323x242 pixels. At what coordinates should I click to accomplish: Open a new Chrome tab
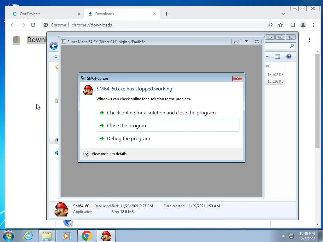pyautogui.click(x=167, y=14)
